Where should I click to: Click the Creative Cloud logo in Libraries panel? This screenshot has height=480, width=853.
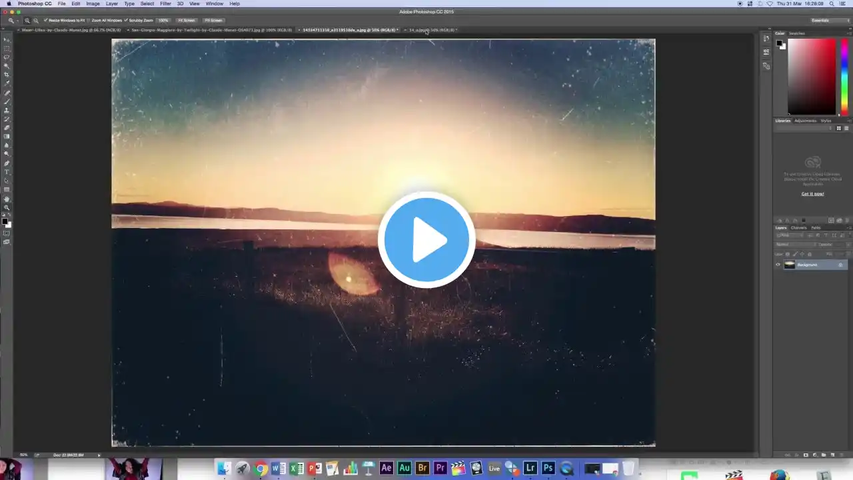coord(812,162)
